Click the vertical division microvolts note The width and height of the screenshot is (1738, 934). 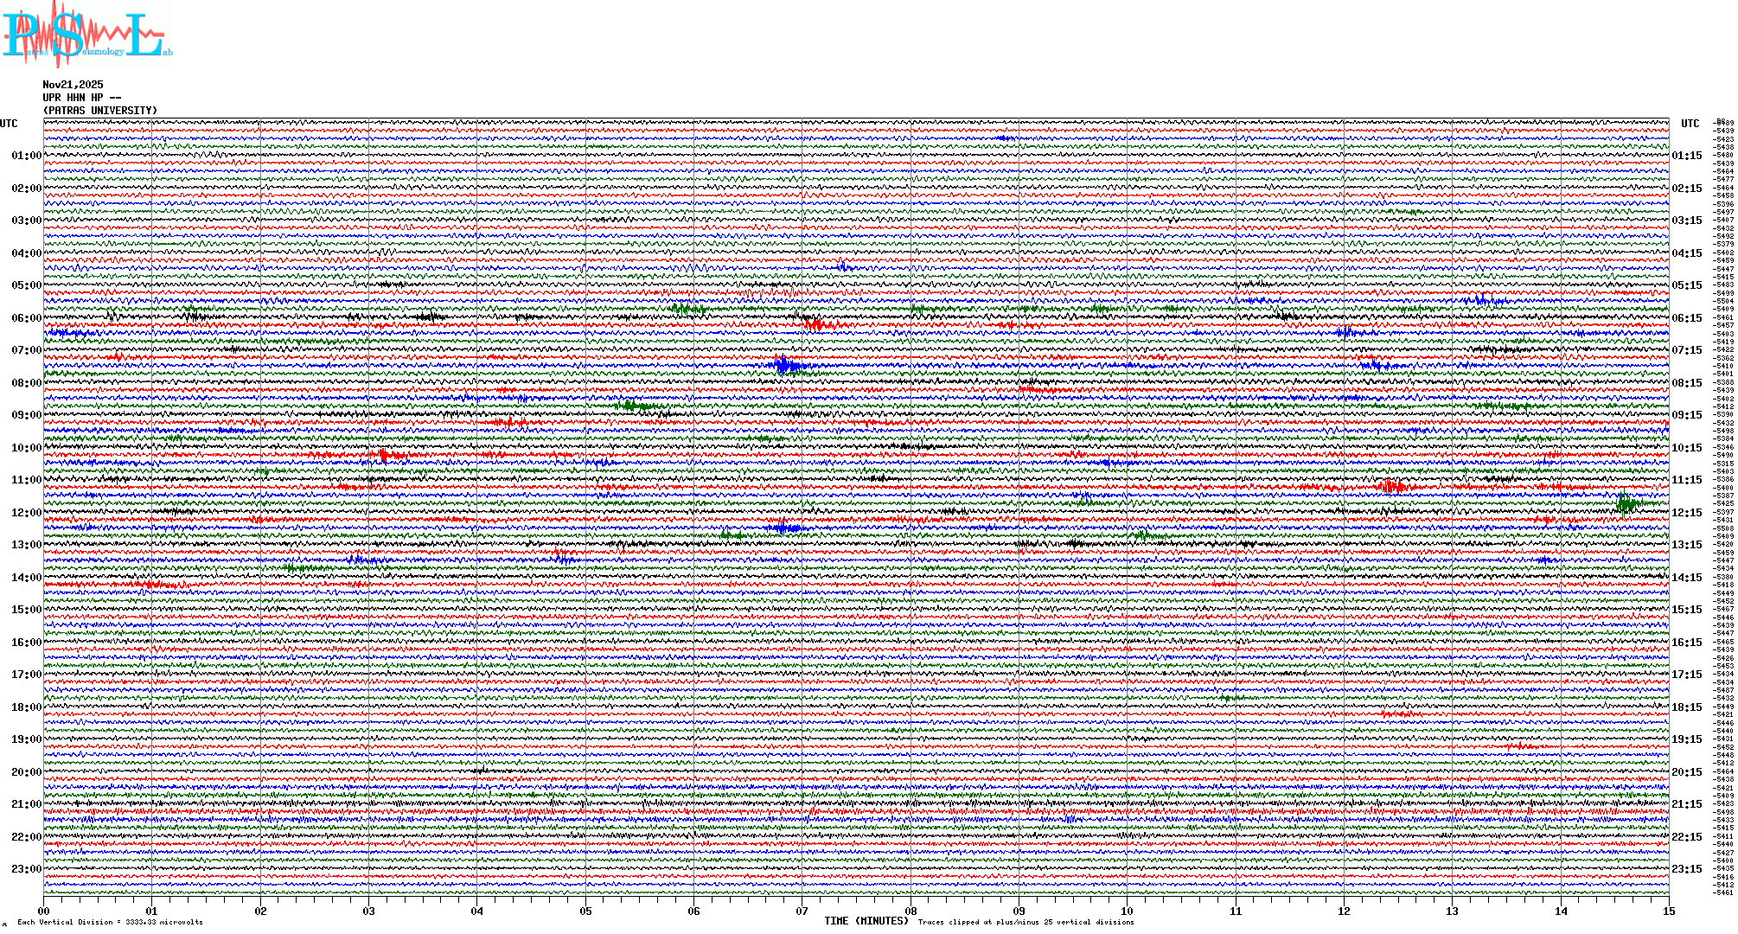click(110, 923)
